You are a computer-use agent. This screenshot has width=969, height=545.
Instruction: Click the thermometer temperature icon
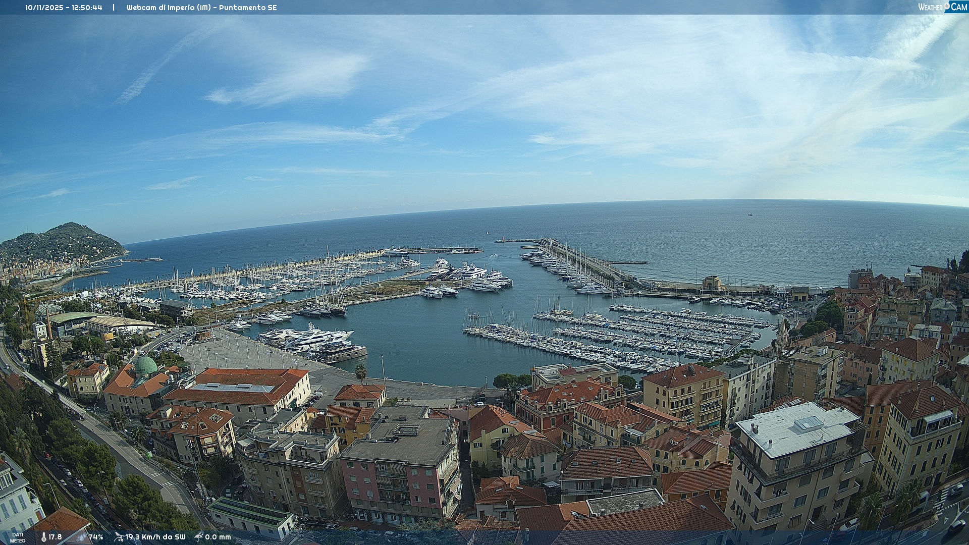tap(44, 537)
